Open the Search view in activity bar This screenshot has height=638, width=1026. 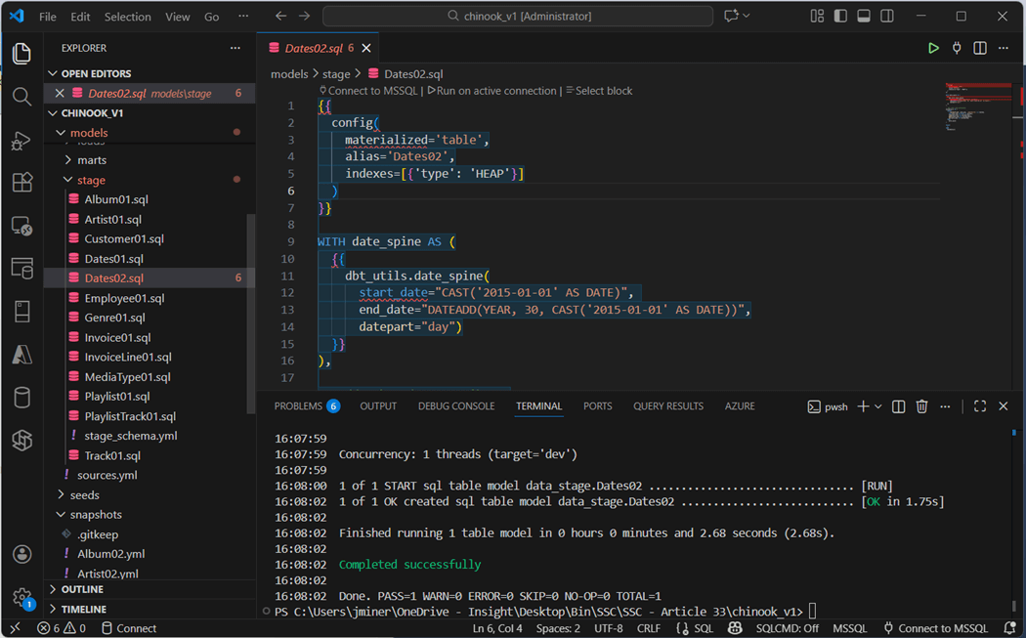[21, 96]
